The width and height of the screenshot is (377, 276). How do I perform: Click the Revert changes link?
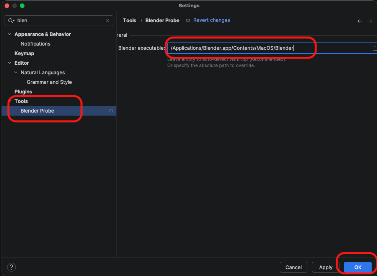(211, 20)
